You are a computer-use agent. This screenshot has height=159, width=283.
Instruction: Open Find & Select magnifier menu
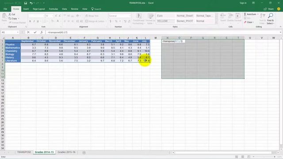click(x=270, y=19)
